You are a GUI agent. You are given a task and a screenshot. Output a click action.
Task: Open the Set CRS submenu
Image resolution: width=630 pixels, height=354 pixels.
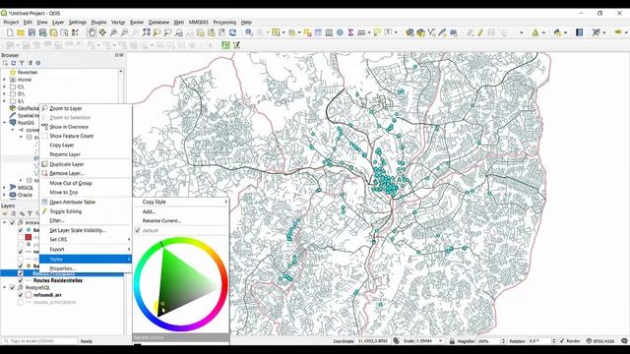coord(86,239)
